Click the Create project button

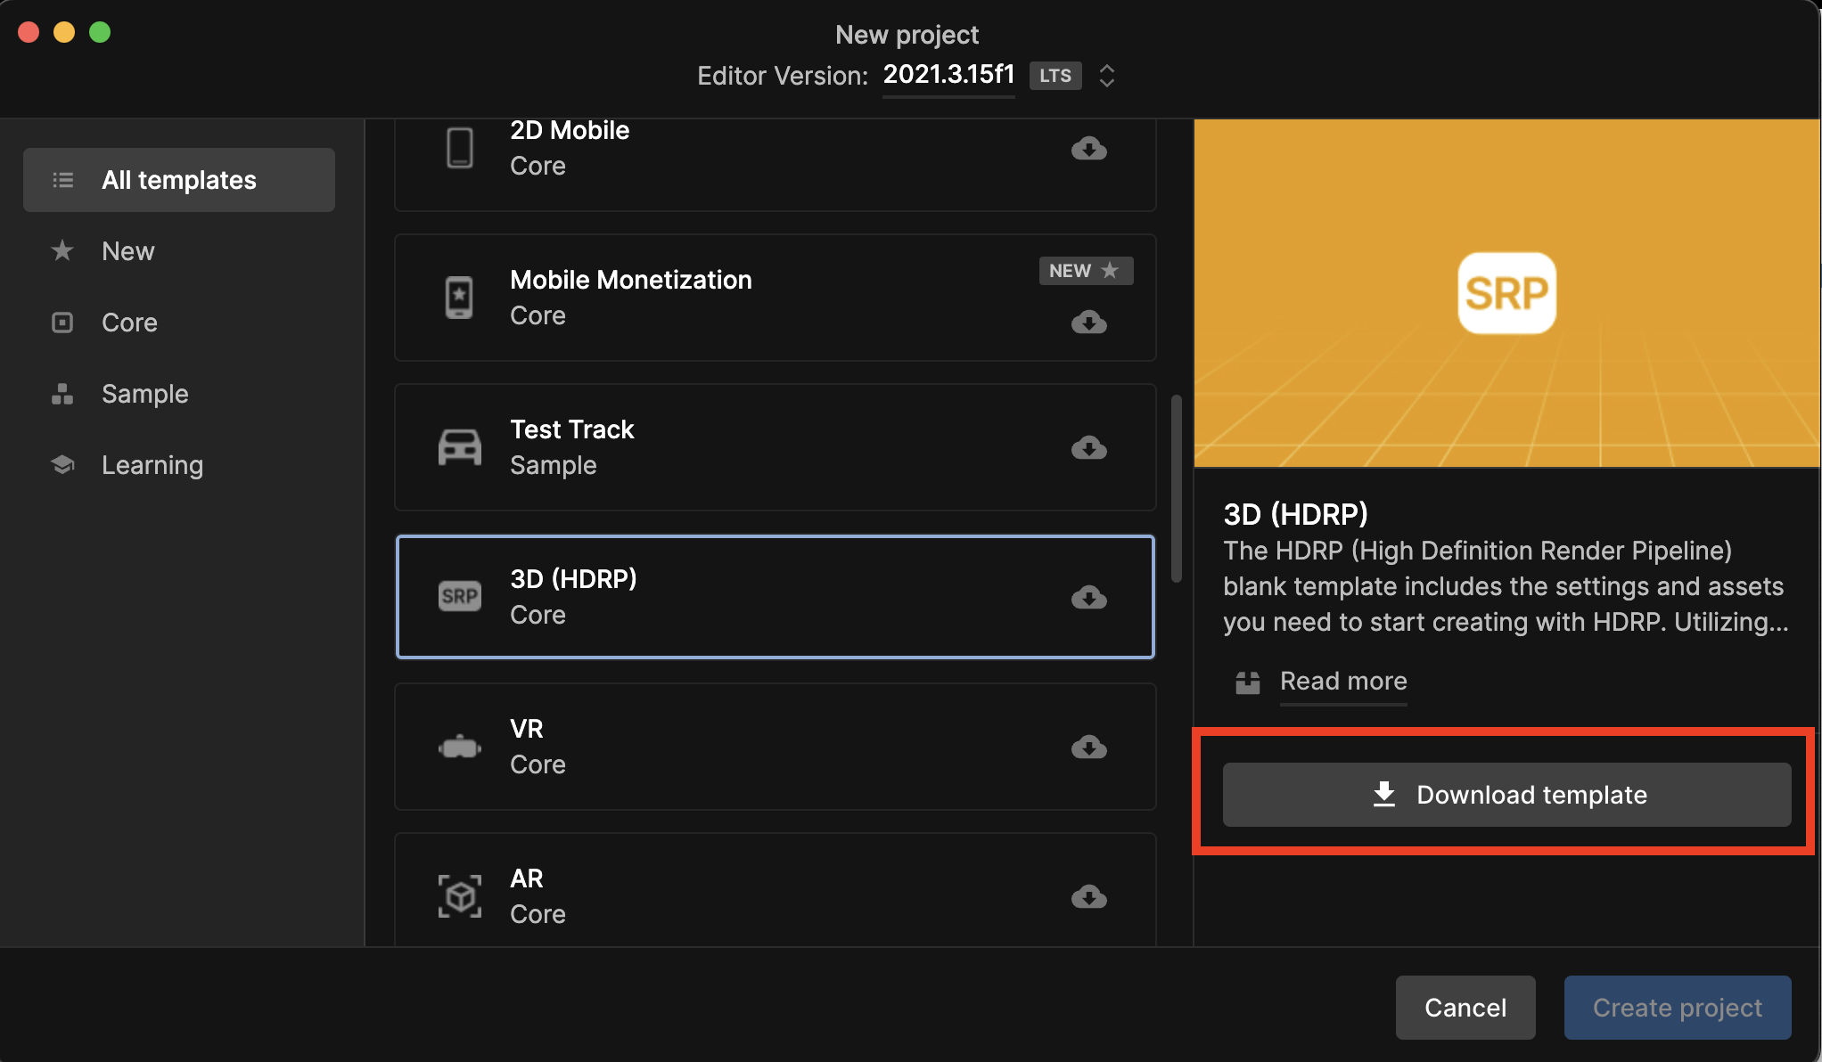[x=1677, y=1007]
